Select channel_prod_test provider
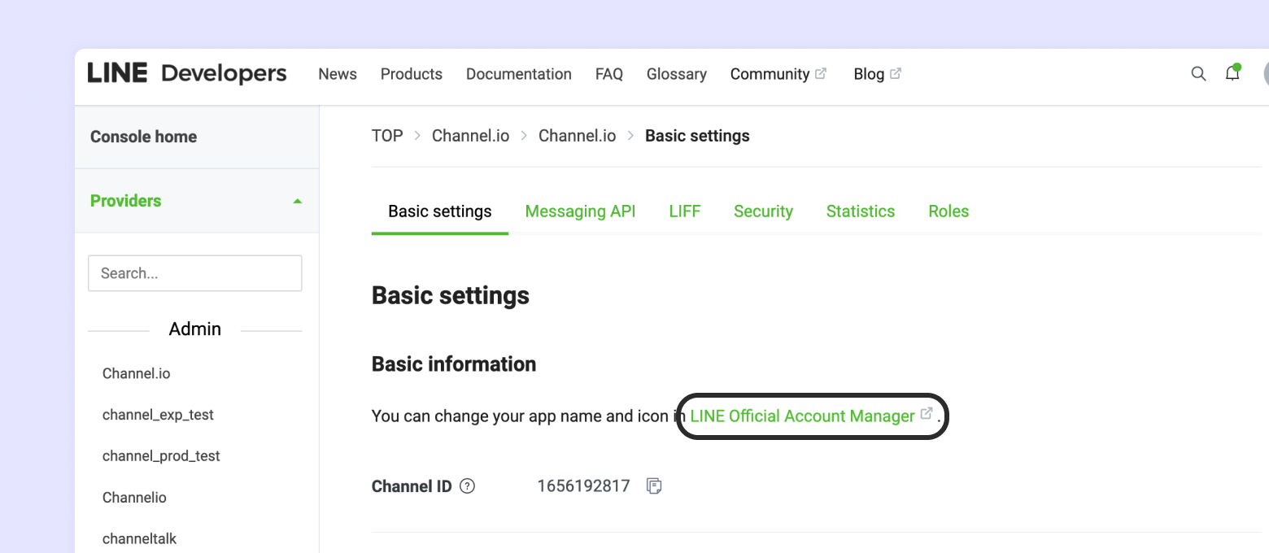This screenshot has height=553, width=1269. click(x=161, y=456)
